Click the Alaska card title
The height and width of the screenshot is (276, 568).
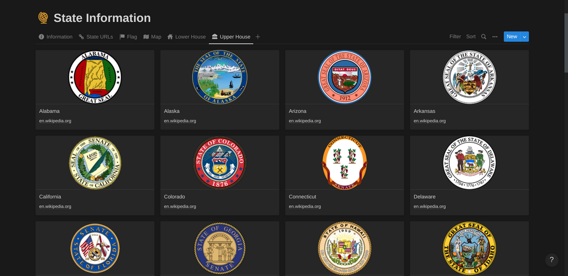172,111
